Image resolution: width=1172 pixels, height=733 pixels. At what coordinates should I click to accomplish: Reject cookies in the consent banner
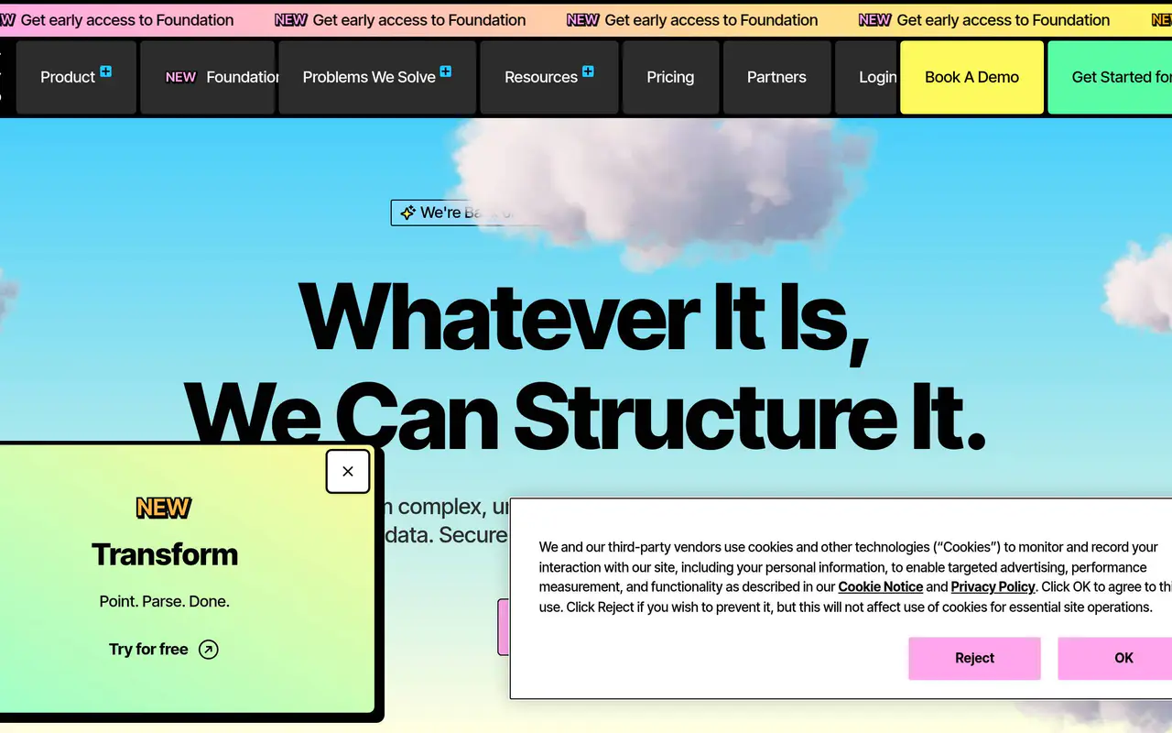[x=974, y=658]
